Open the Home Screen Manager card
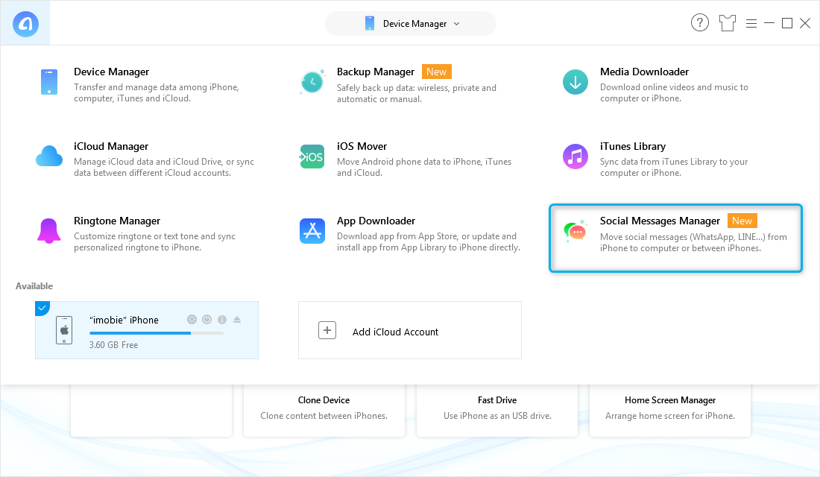 click(670, 410)
